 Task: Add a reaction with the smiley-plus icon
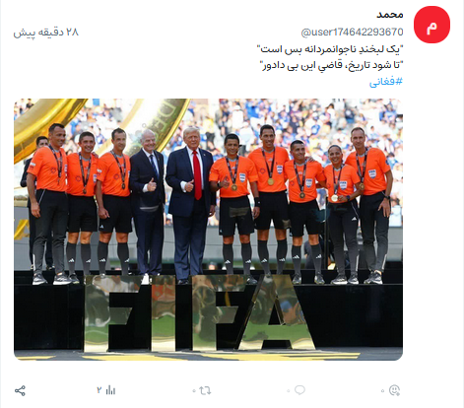(394, 390)
